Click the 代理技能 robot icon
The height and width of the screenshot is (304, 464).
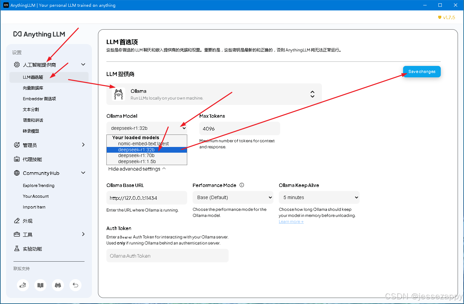pos(17,159)
